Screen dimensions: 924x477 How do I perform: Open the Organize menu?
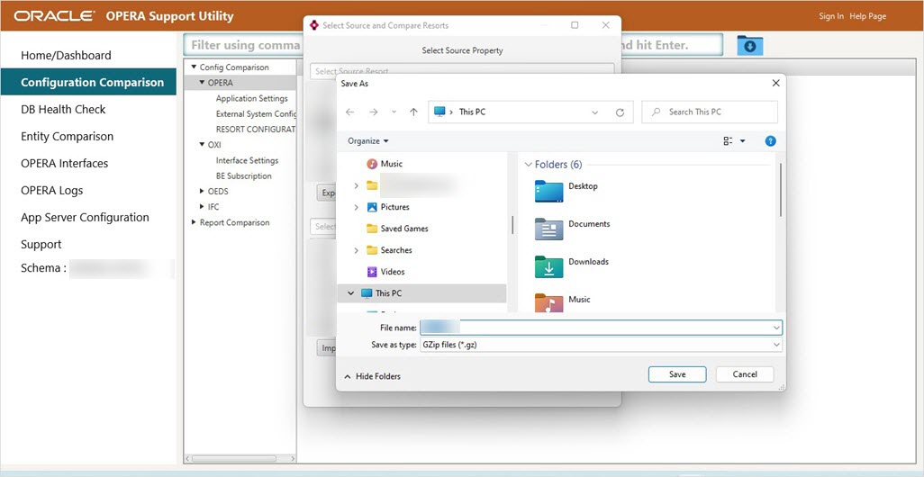click(x=368, y=141)
